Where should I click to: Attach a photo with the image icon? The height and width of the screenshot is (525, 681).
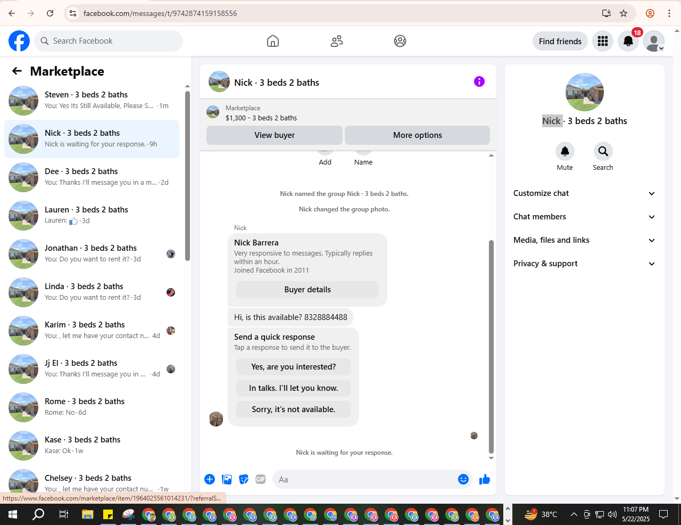click(x=227, y=479)
